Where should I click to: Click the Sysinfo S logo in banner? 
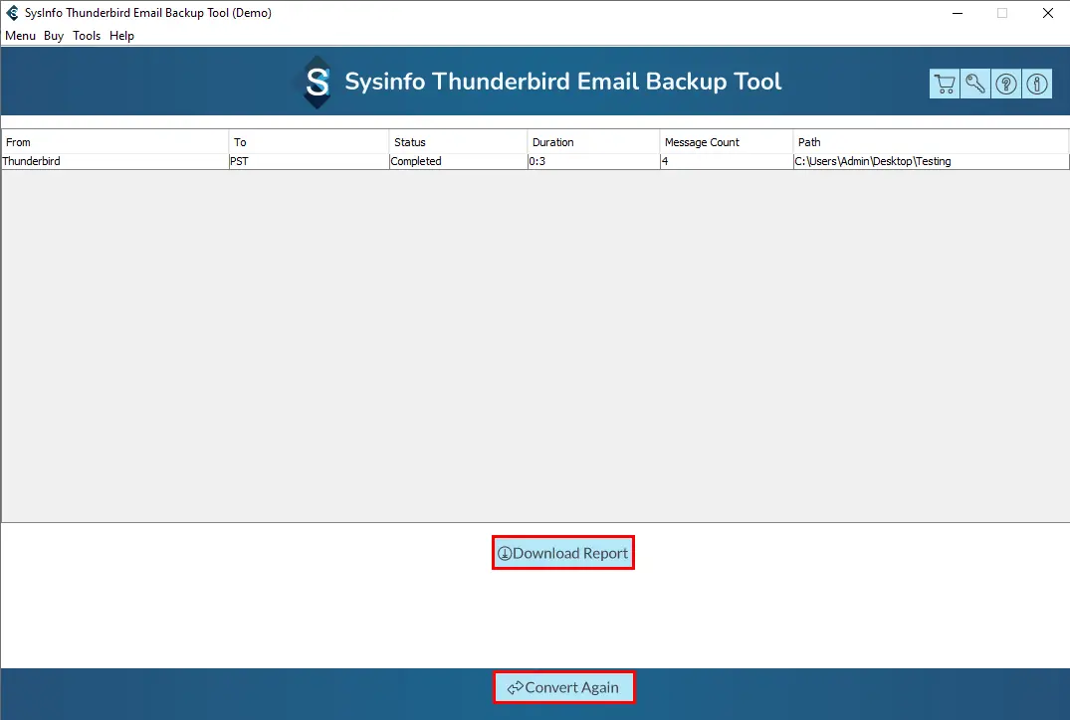pyautogui.click(x=317, y=83)
